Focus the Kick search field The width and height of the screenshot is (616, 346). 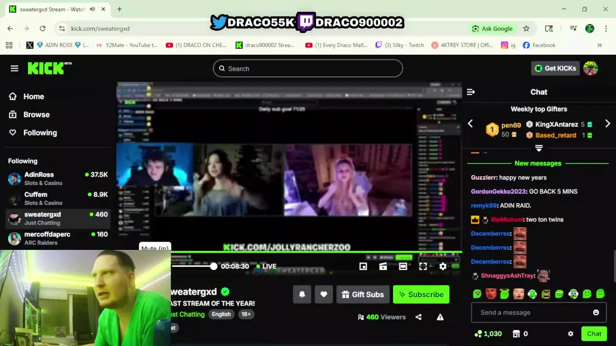coord(308,68)
